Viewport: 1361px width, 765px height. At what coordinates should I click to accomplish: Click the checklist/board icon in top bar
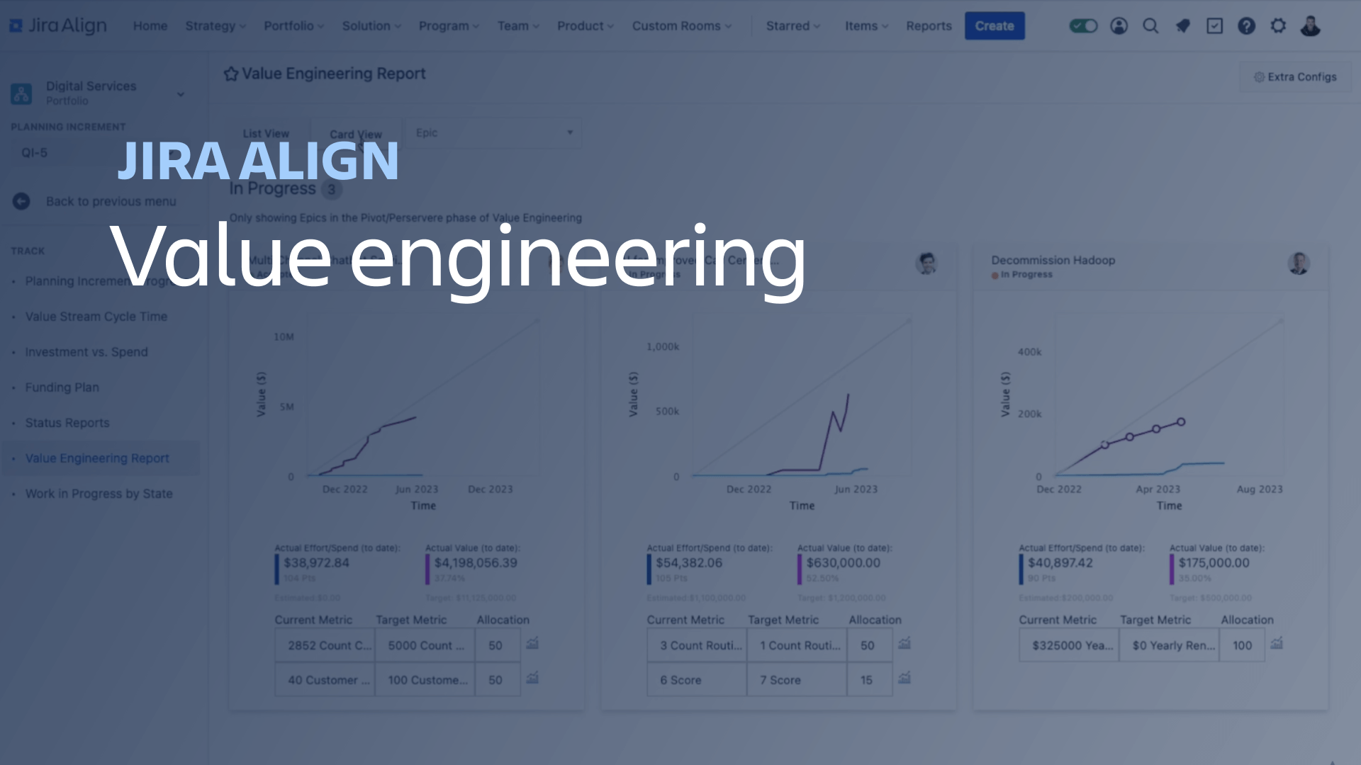tap(1215, 26)
